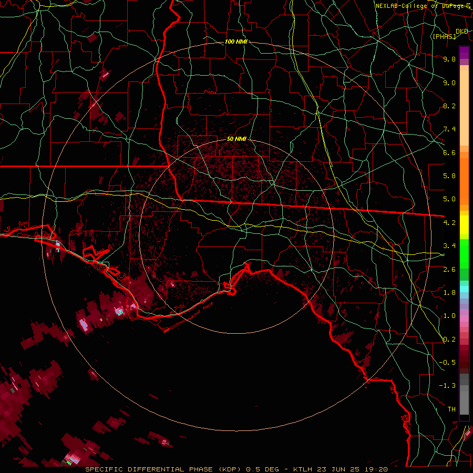The height and width of the screenshot is (473, 473).
Task: Click the TH threshold label on the legend
Action: (451, 409)
